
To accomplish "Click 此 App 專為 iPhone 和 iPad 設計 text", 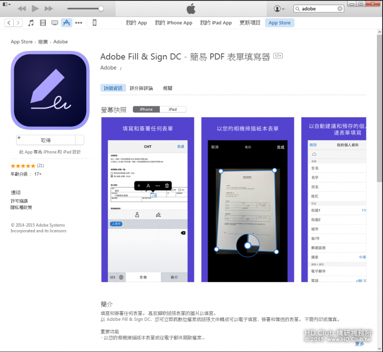I will (x=50, y=152).
